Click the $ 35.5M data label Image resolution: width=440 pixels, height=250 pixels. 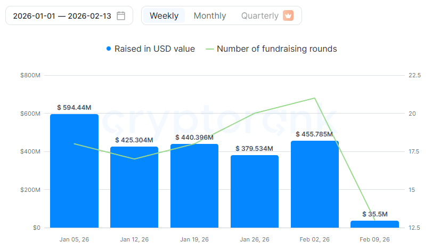tap(374, 214)
